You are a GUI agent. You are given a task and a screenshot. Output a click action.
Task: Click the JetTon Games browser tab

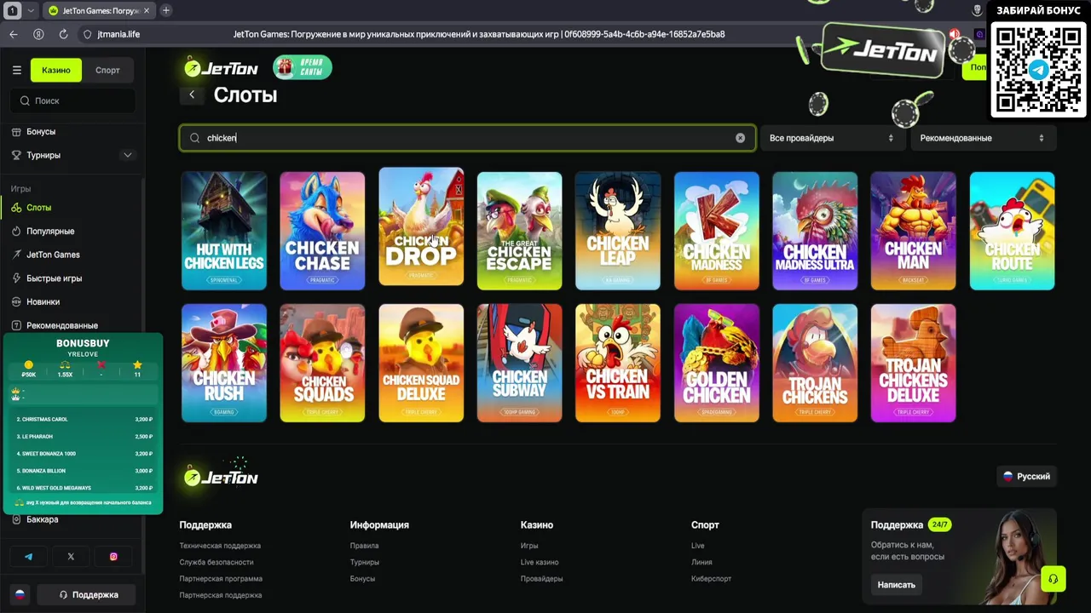click(98, 10)
